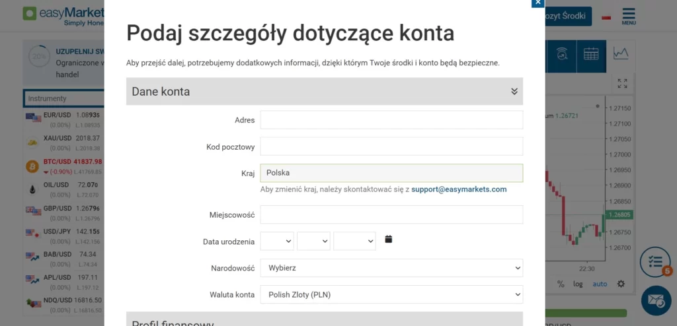The image size is (677, 326).
Task: Select BTC/USD in the instruments list
Action: 63,162
